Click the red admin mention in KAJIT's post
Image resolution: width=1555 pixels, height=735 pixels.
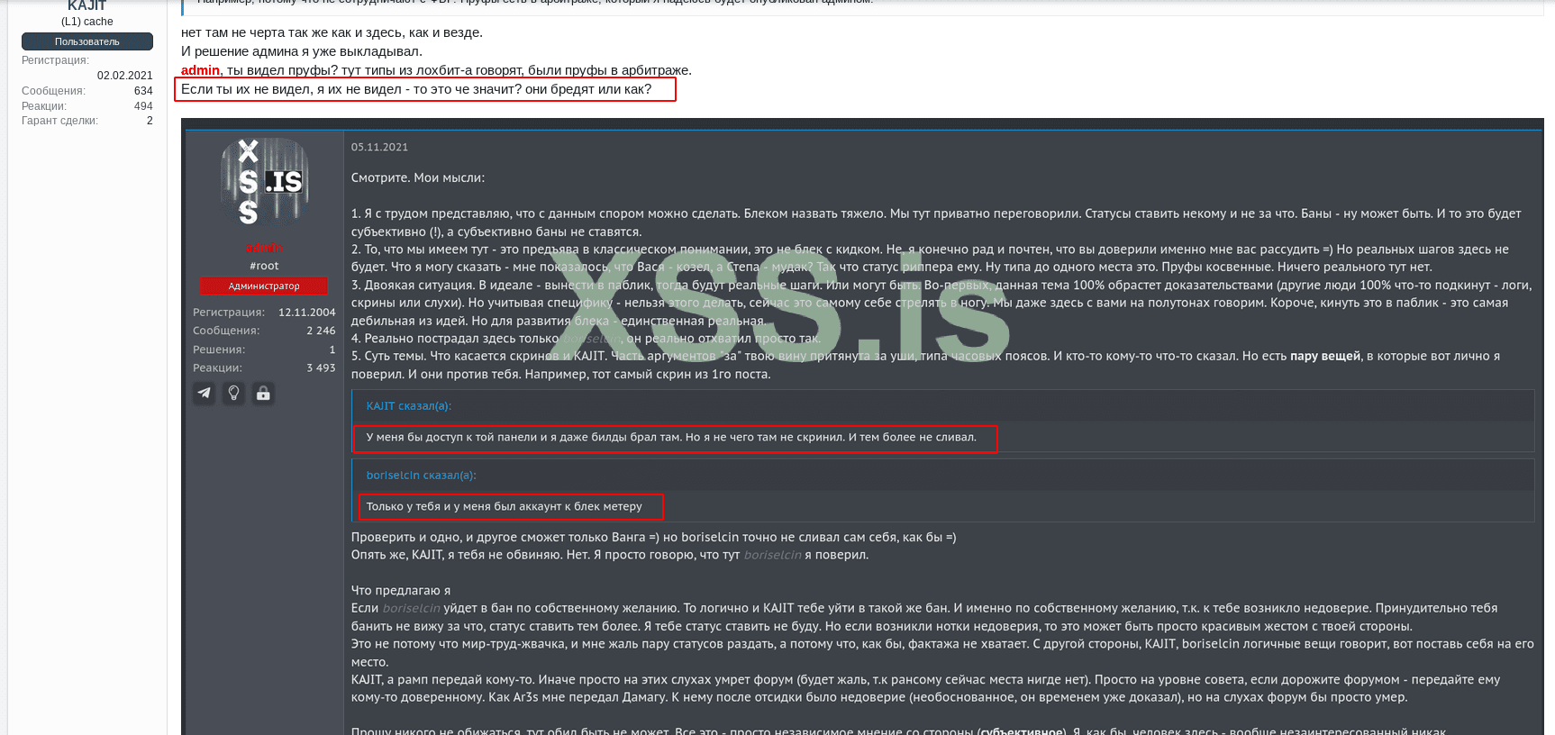pos(200,70)
